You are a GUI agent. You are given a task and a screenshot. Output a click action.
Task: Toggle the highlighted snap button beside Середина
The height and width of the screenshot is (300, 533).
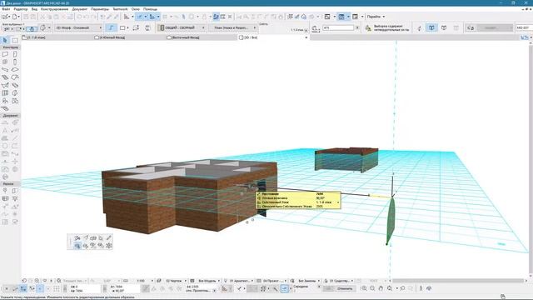[x=285, y=288]
